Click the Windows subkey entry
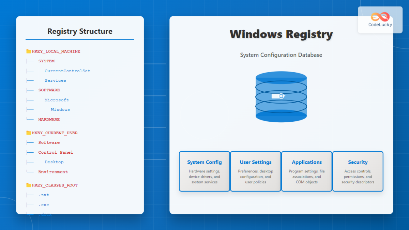This screenshot has width=409, height=230. (x=60, y=109)
